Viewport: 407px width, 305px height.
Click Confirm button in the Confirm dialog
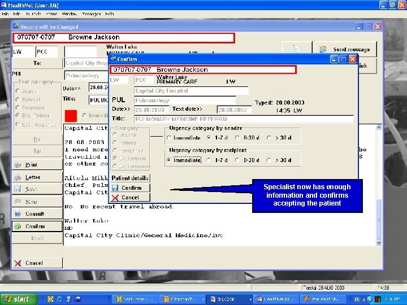point(130,188)
